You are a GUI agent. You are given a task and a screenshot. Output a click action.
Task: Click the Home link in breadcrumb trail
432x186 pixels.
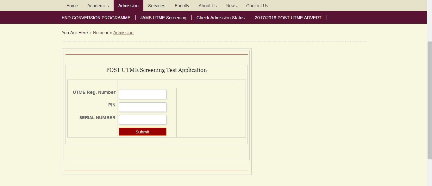point(98,33)
